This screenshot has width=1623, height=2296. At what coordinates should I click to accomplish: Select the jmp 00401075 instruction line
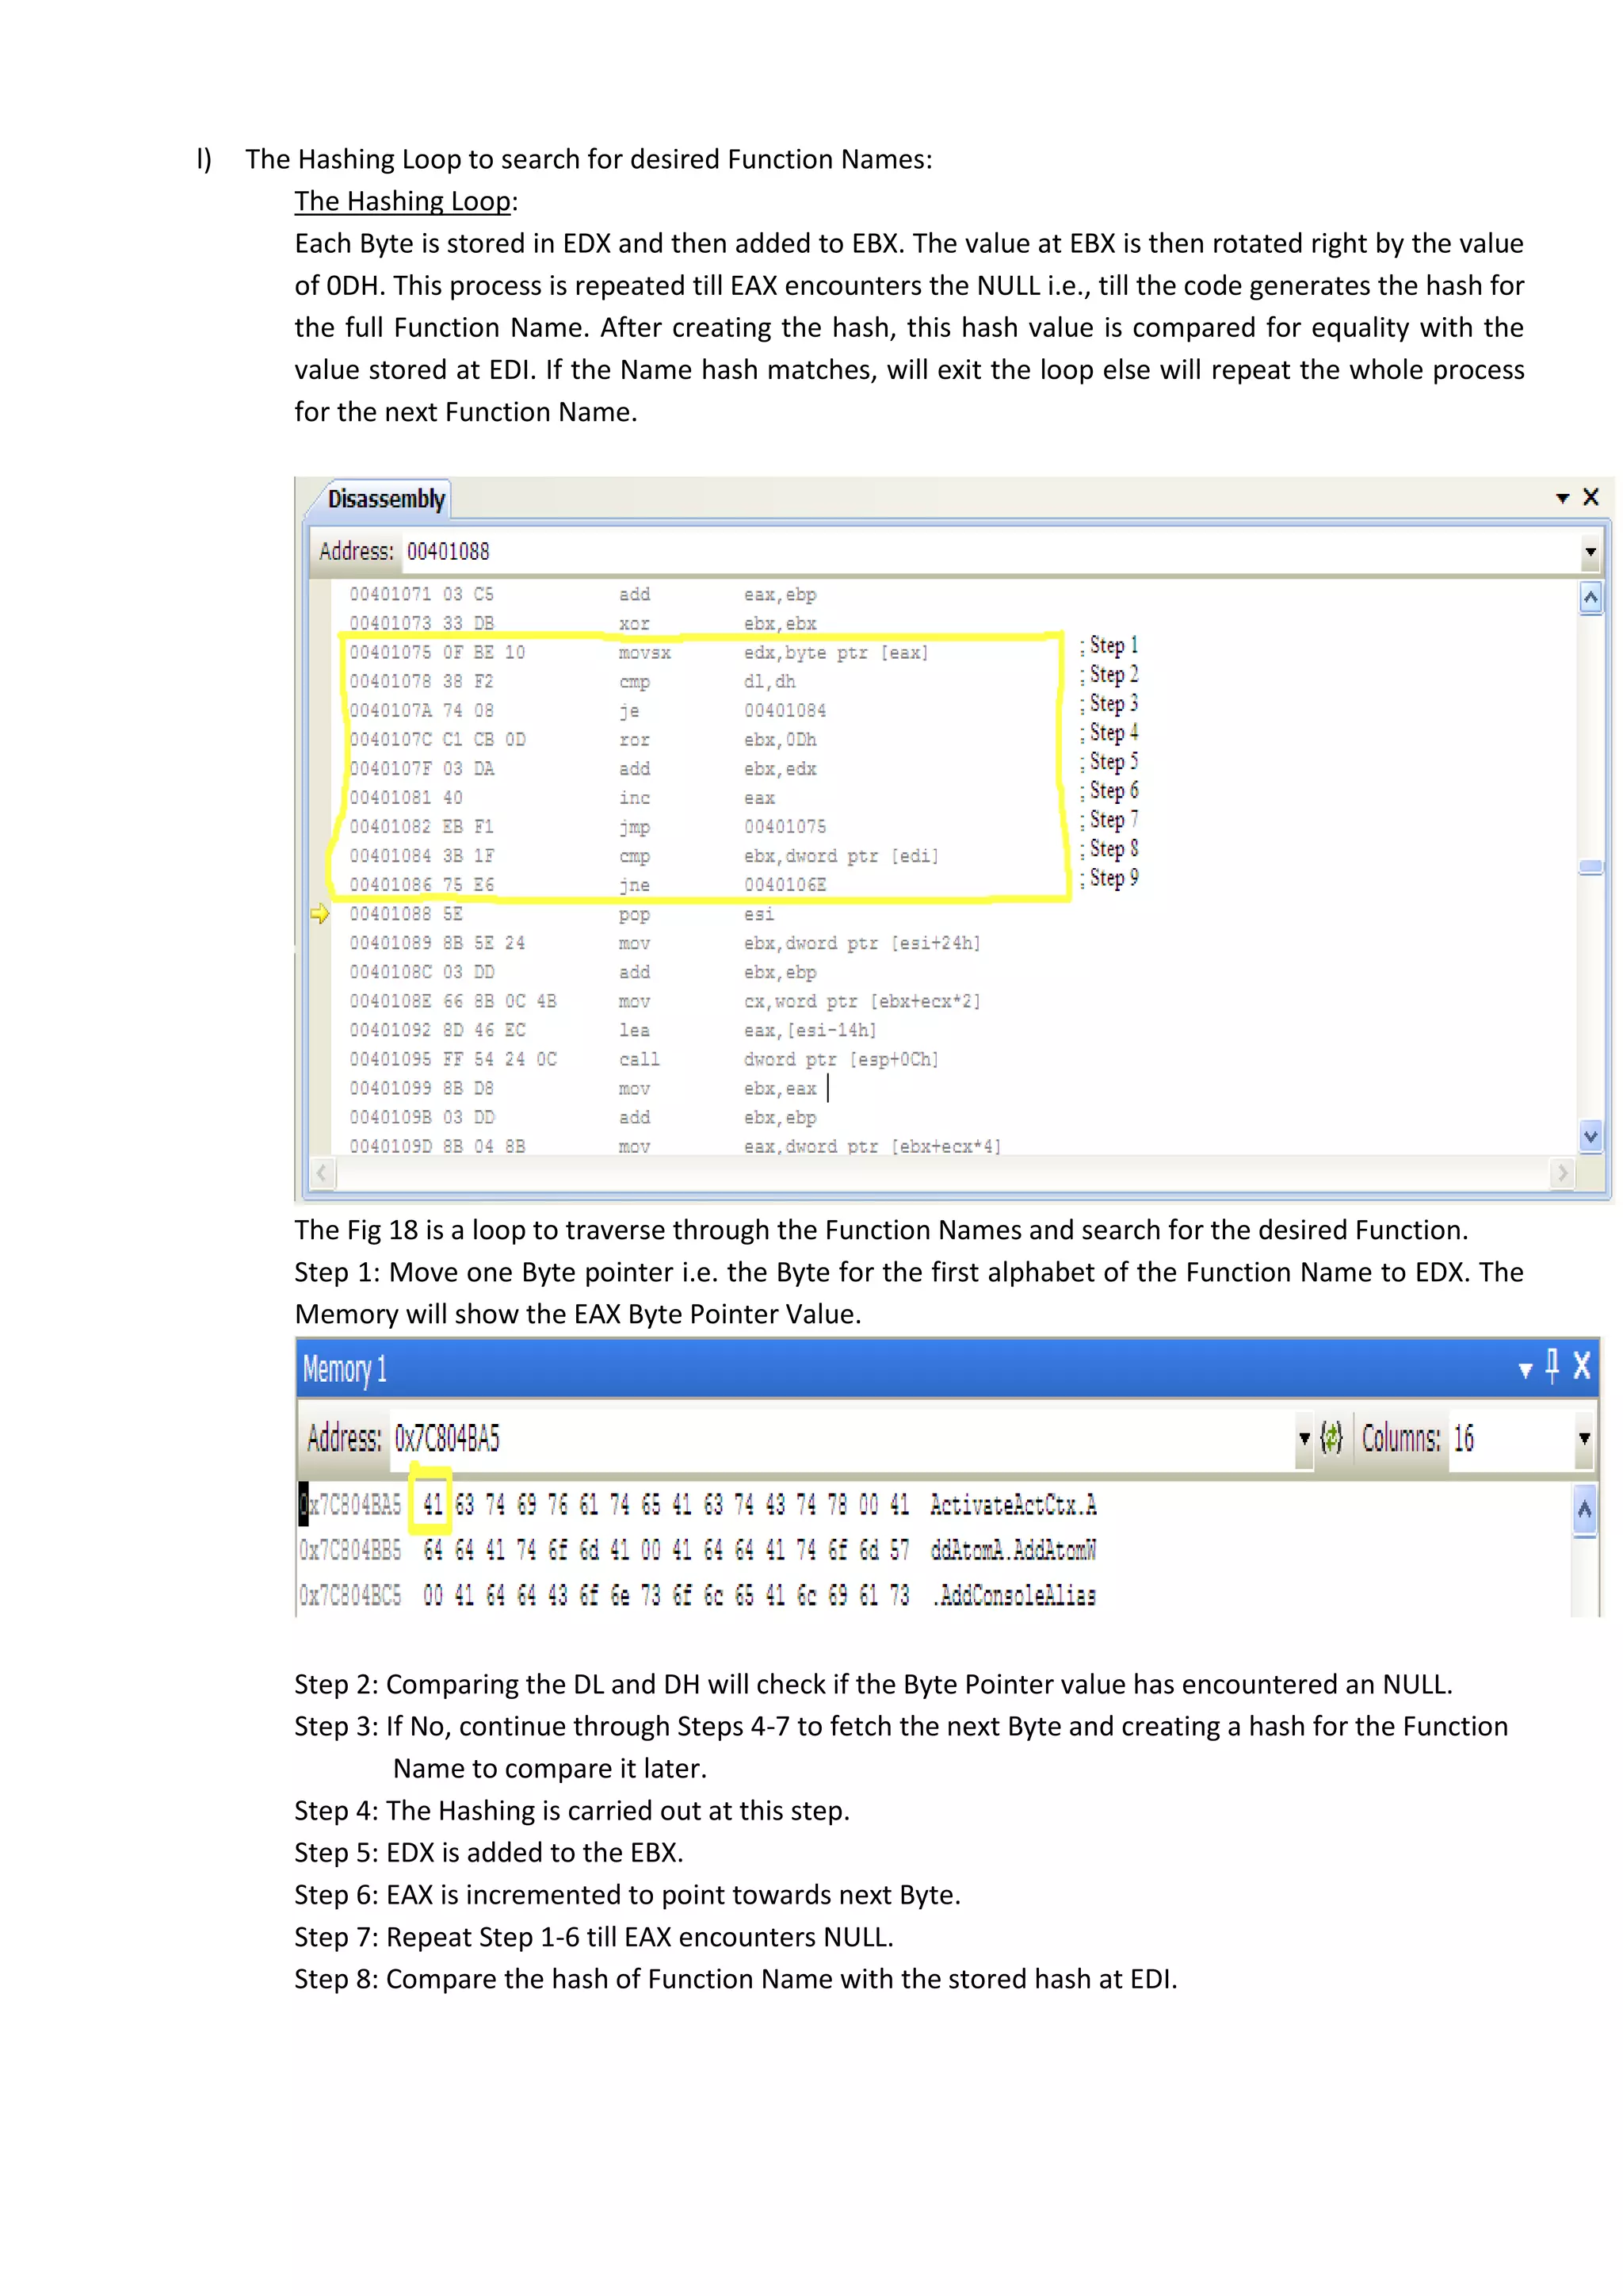[x=588, y=826]
